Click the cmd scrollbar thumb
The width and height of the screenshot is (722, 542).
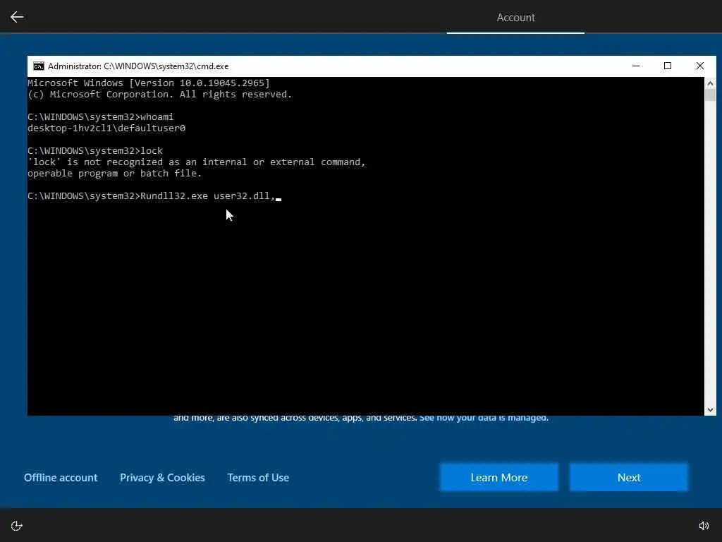pos(710,95)
